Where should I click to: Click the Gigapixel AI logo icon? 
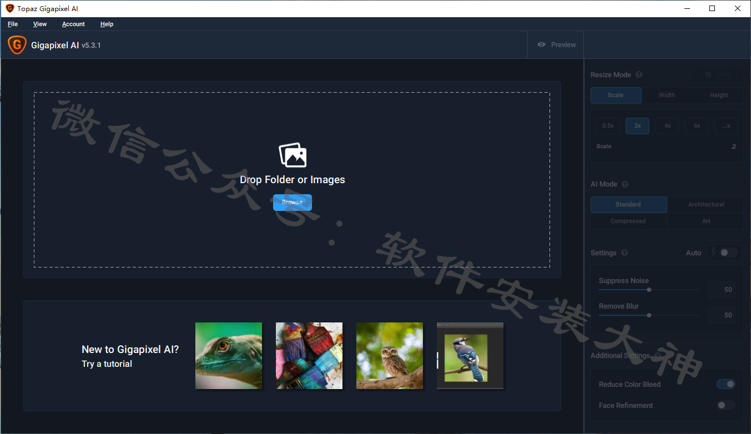pos(17,45)
